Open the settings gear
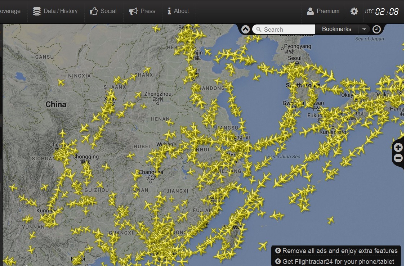The height and width of the screenshot is (266, 406). point(354,12)
